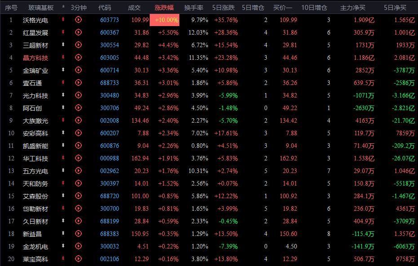
Task: Click the -26.07亿 five-day net cell
Action: [x=403, y=158]
